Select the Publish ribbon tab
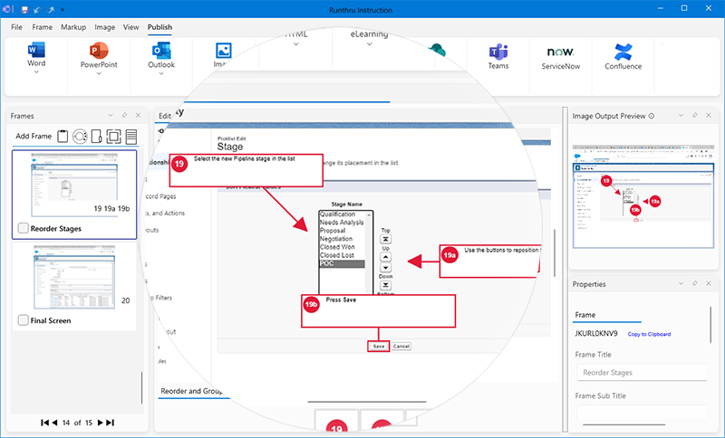Viewport: 725px width, 438px height. coord(160,27)
